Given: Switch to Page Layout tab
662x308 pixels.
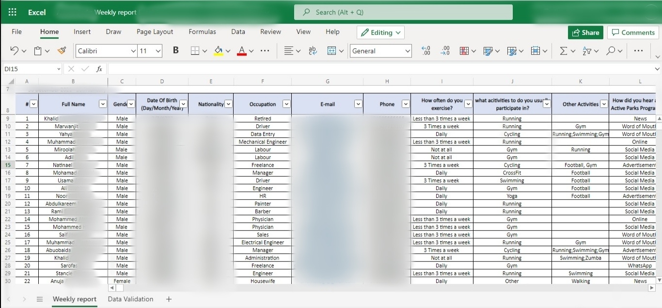Looking at the screenshot, I should click(155, 31).
